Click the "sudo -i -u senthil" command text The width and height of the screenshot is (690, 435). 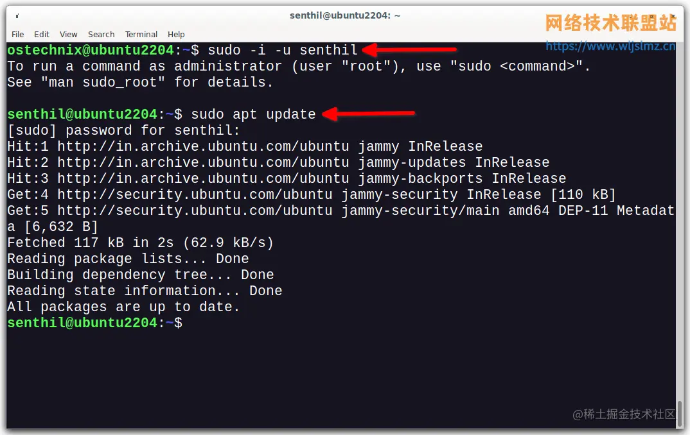(x=283, y=50)
